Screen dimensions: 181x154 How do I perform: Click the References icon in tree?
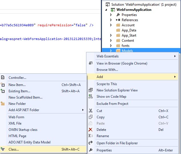coord(118,20)
